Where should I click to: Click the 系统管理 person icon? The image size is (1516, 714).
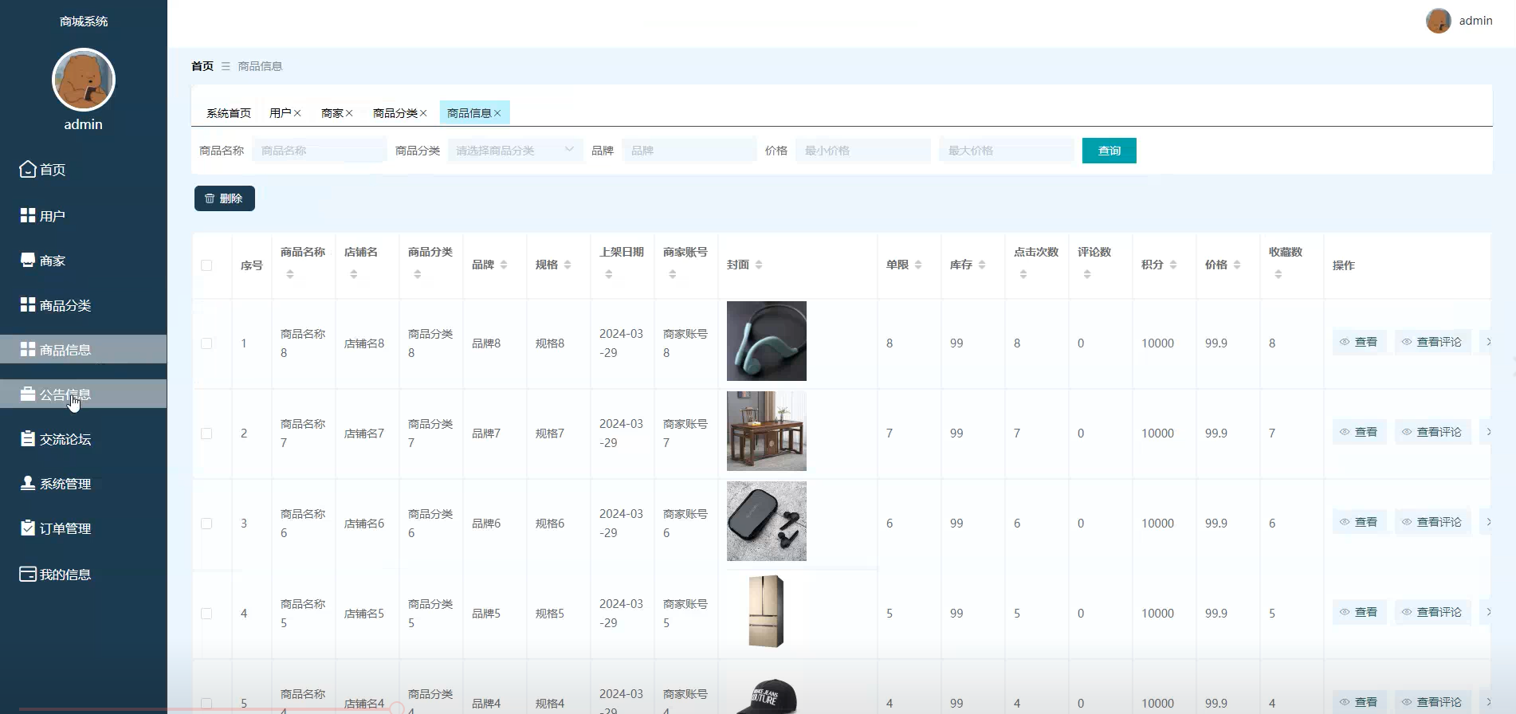(28, 483)
